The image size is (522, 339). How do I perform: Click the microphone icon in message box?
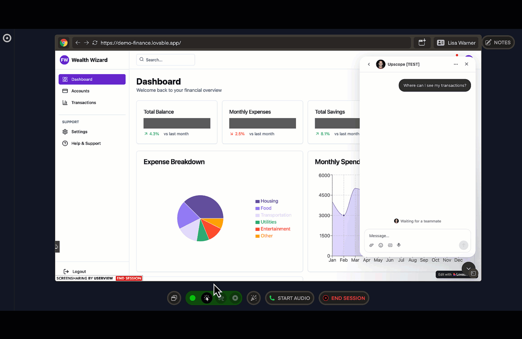[399, 245]
